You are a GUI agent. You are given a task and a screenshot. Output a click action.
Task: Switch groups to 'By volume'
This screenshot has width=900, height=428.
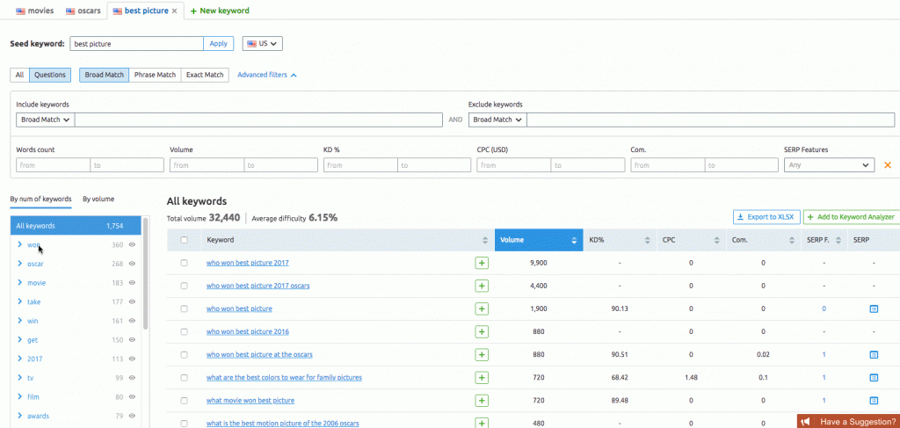pos(98,199)
